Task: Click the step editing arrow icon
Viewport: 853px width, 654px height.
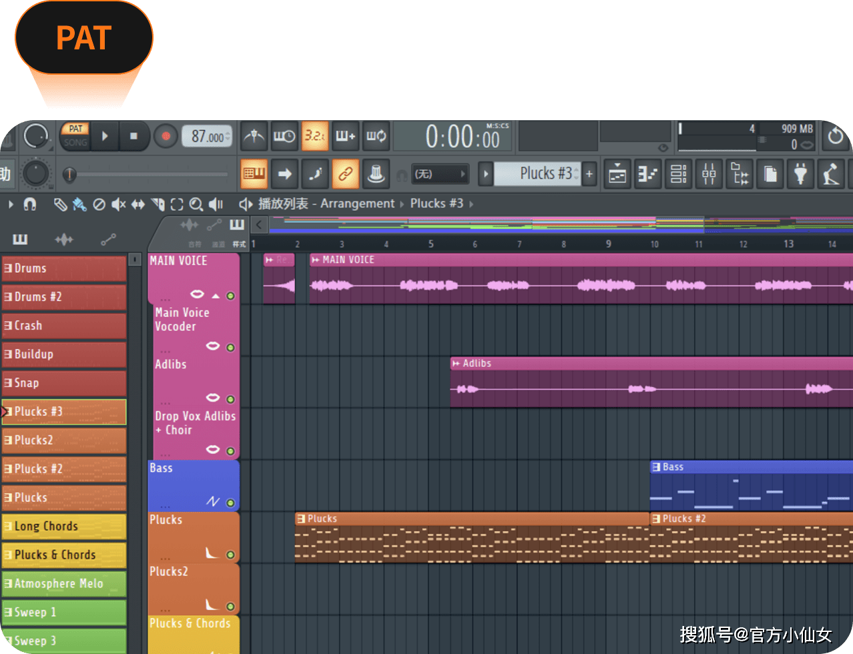Action: pos(284,174)
